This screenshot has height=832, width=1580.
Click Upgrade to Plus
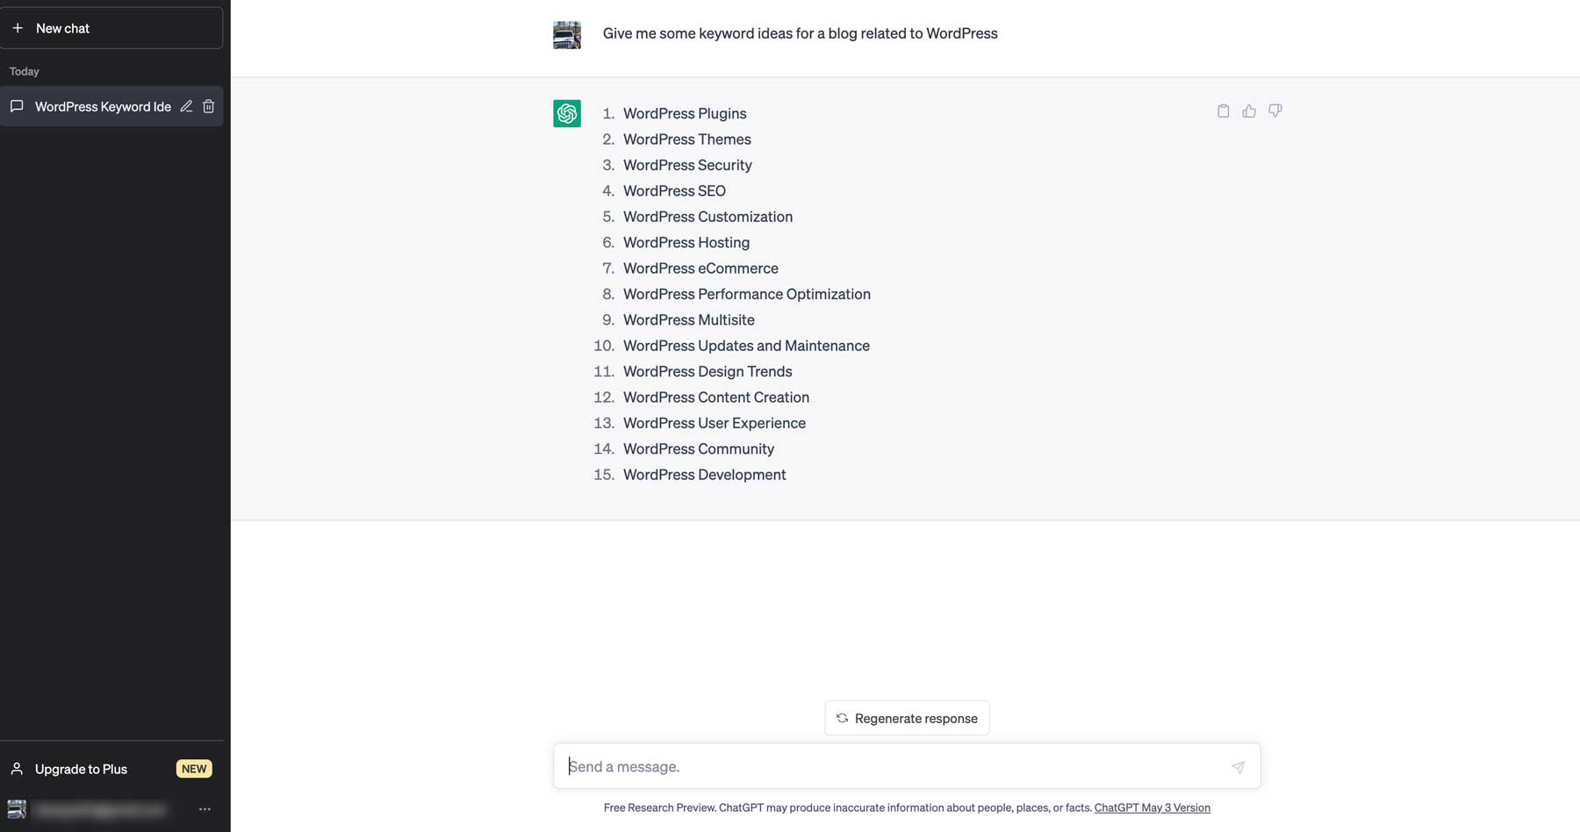81,769
